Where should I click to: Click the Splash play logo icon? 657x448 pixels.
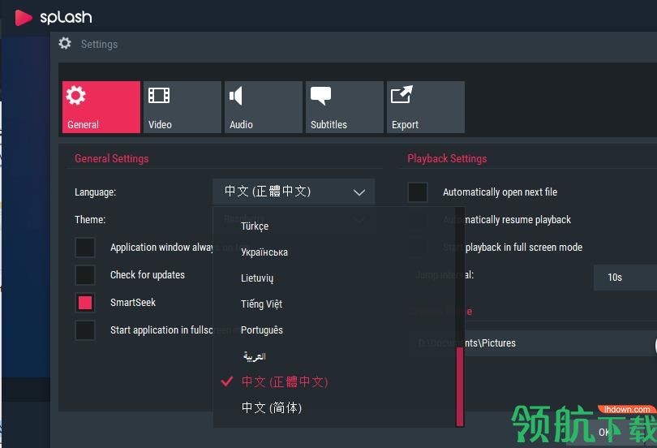click(x=24, y=18)
